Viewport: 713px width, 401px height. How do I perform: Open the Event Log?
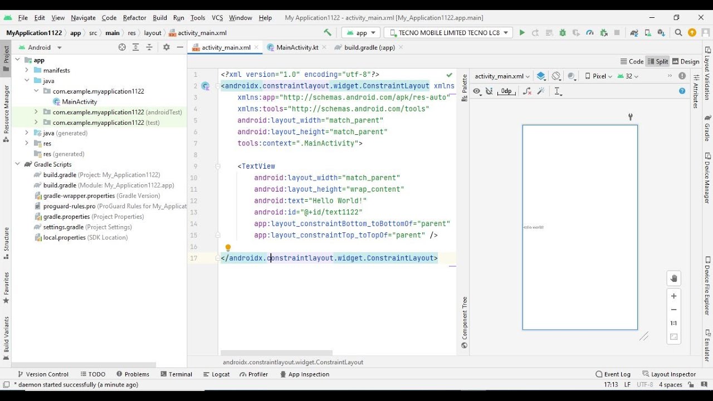613,374
